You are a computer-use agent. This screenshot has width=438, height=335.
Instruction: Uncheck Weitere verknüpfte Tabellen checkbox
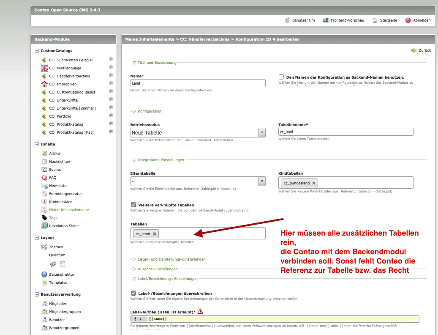click(x=133, y=205)
